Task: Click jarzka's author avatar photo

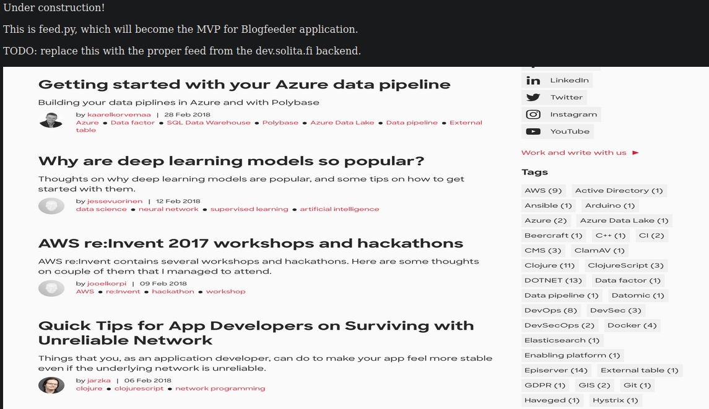Action: (51, 385)
